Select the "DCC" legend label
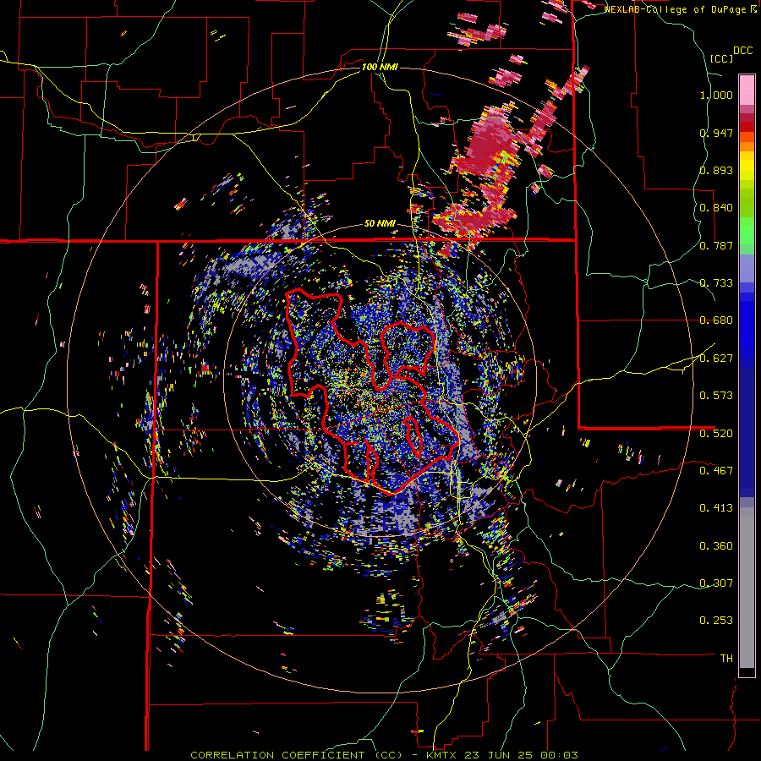The image size is (761, 761). [x=743, y=51]
